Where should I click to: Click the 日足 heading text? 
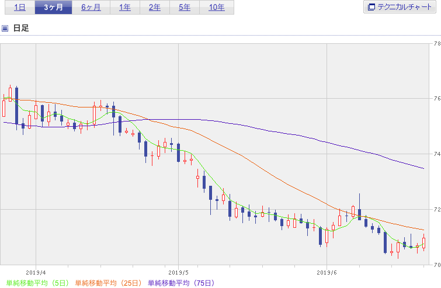pos(21,28)
